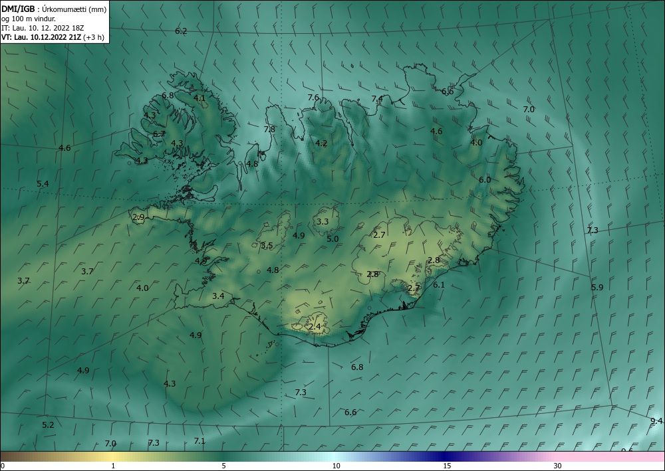Select the 6.2 precipitable water value
This screenshot has width=665, height=471.
pos(181,31)
